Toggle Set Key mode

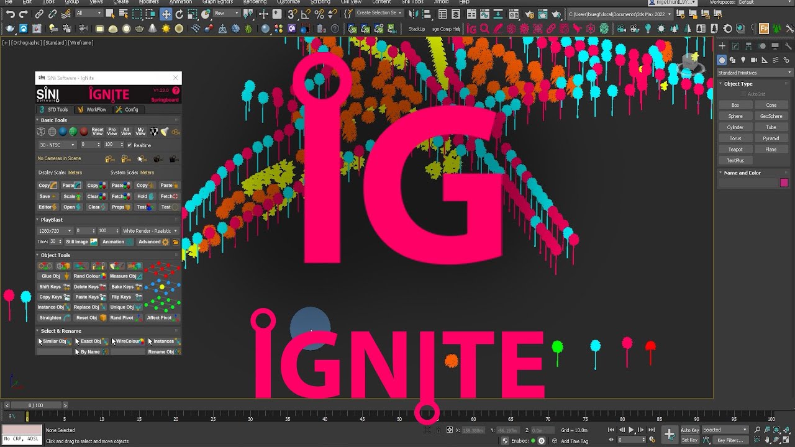coord(689,440)
